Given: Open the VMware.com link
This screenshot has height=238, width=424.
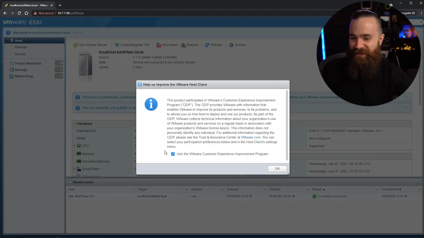Looking at the screenshot, I should [x=250, y=137].
